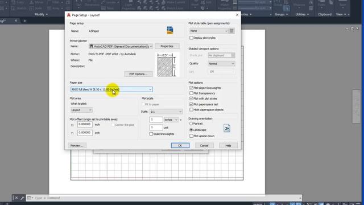
Task: Click Help in Page Setup dialog
Action: pos(229,146)
